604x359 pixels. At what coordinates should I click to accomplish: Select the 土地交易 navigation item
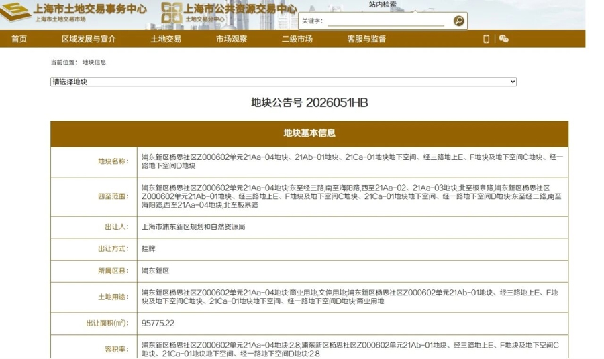(x=166, y=39)
